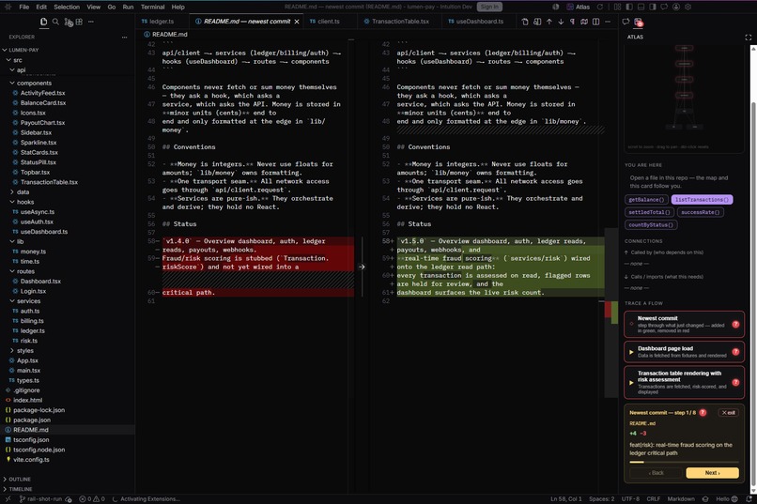
Task: Start Transaction table rendering flow
Action: 684,383
